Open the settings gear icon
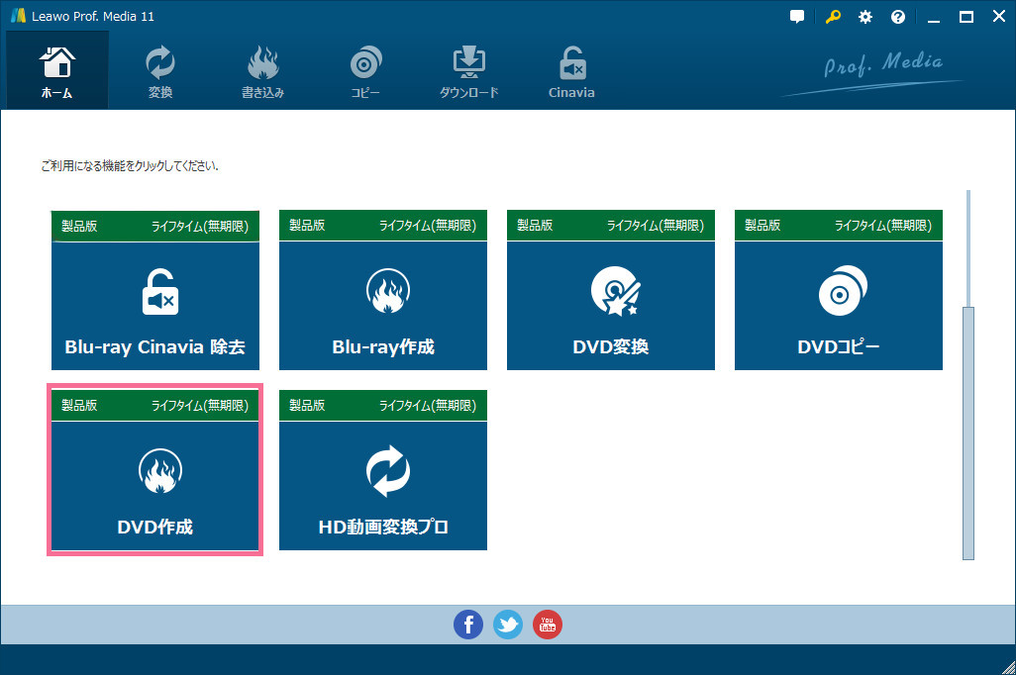 pyautogui.click(x=864, y=16)
